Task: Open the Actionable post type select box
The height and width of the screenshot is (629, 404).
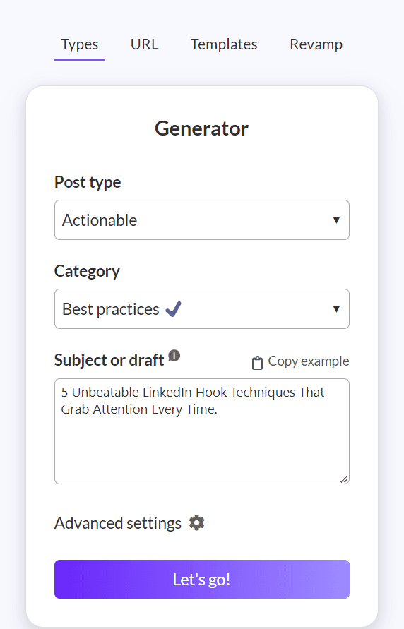Action: [202, 220]
